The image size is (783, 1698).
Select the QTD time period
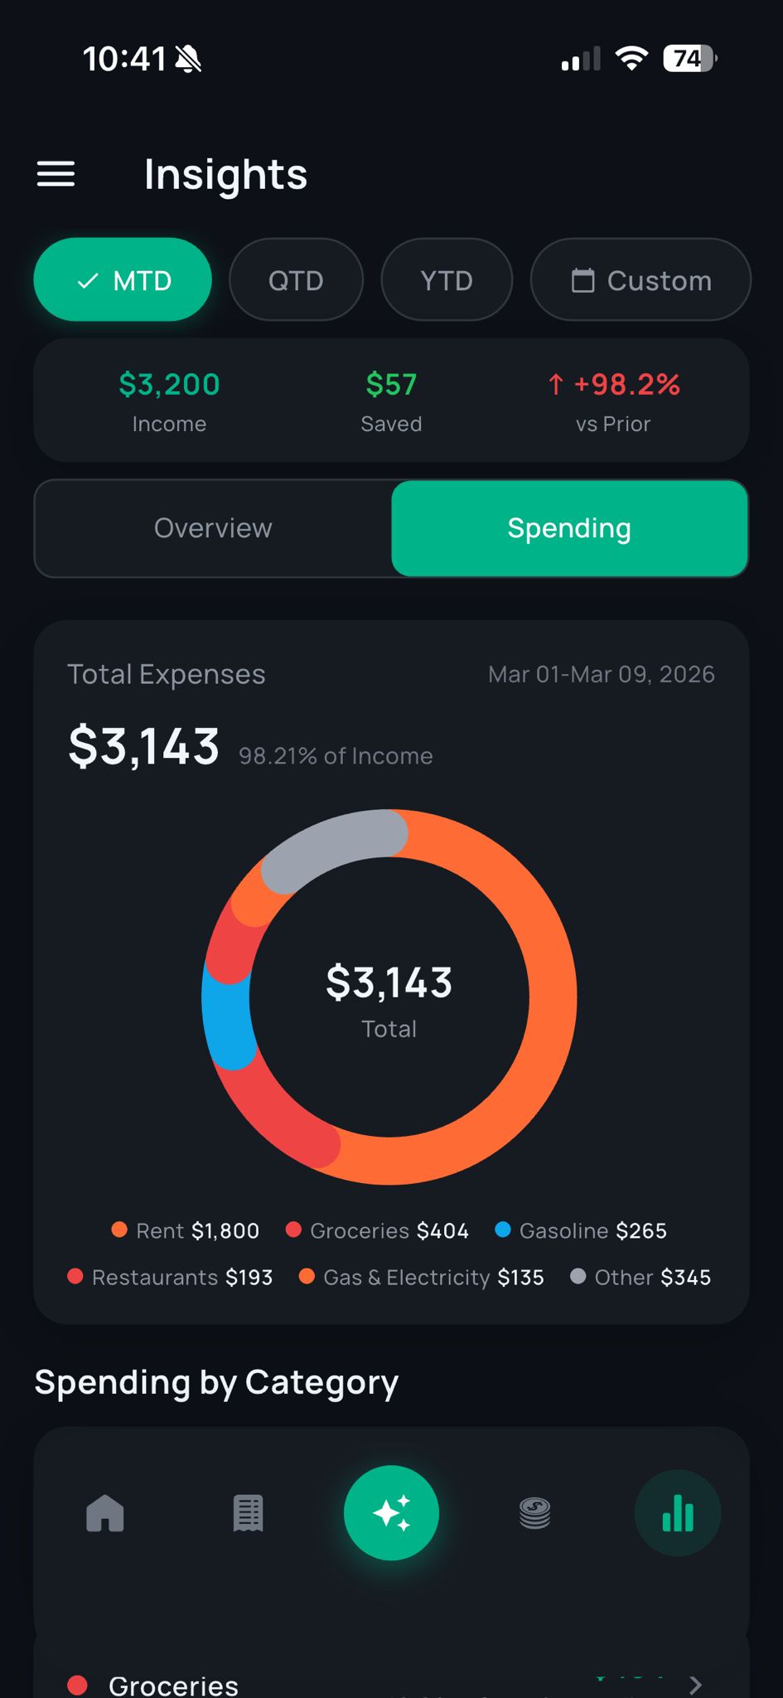[296, 279]
